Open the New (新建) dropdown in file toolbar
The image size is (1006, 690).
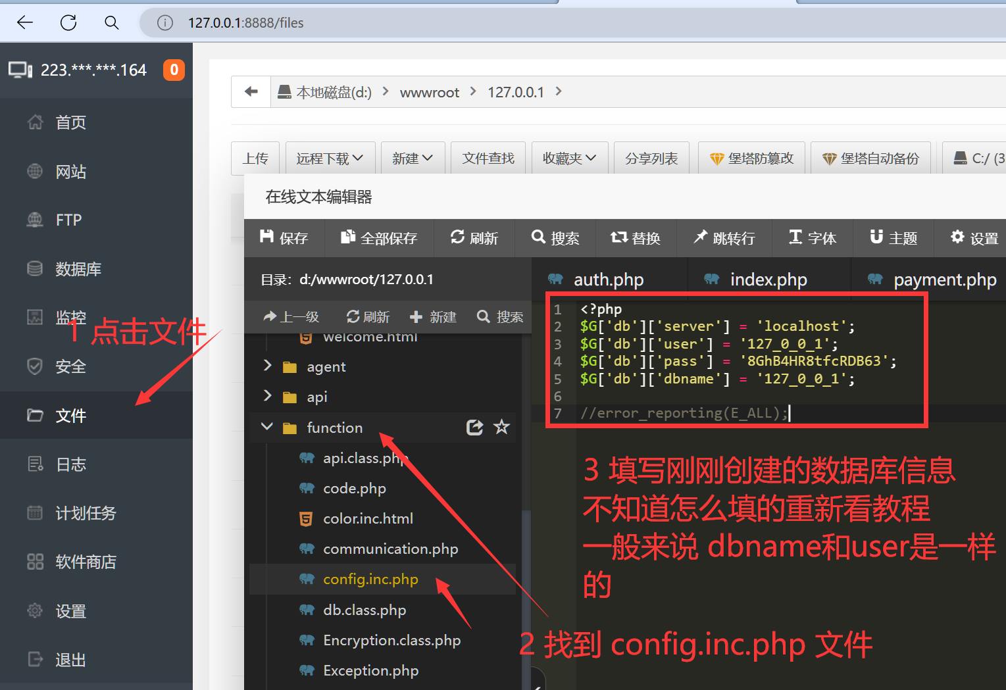[413, 159]
